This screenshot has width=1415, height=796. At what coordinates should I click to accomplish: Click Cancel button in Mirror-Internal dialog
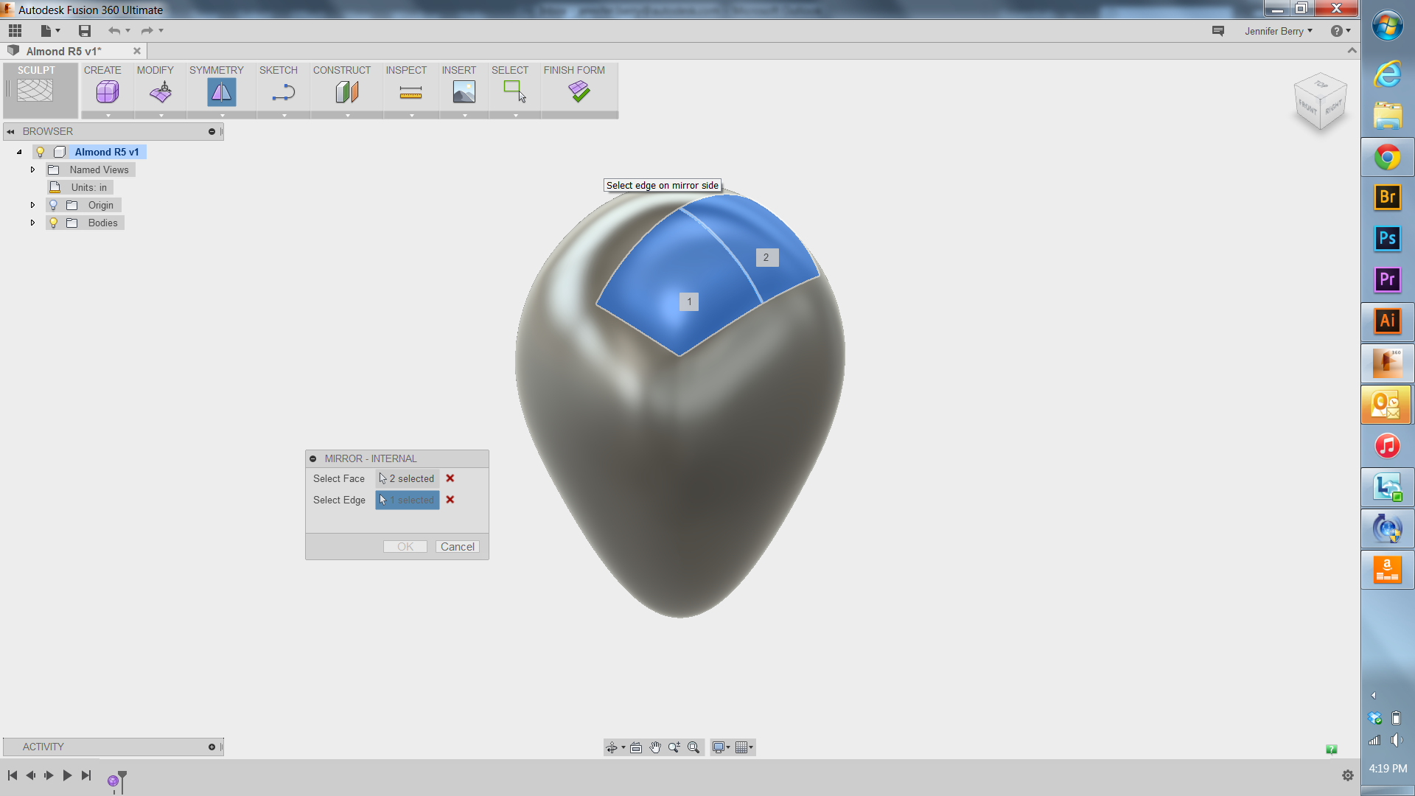[x=457, y=546]
